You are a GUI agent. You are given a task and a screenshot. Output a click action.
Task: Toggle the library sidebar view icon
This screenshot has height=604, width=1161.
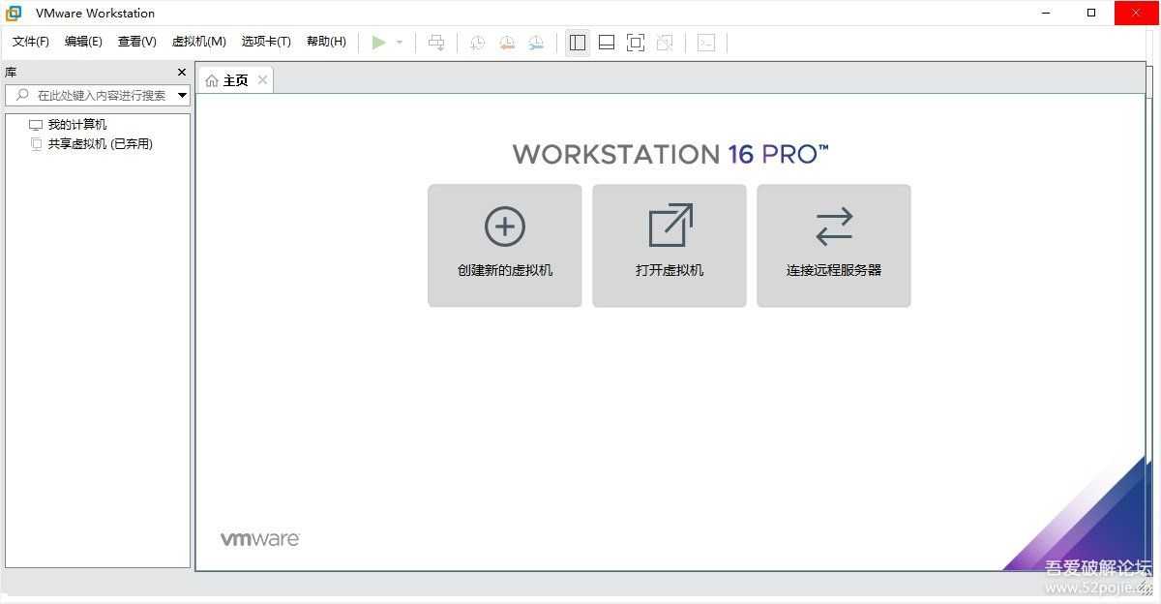coord(578,43)
